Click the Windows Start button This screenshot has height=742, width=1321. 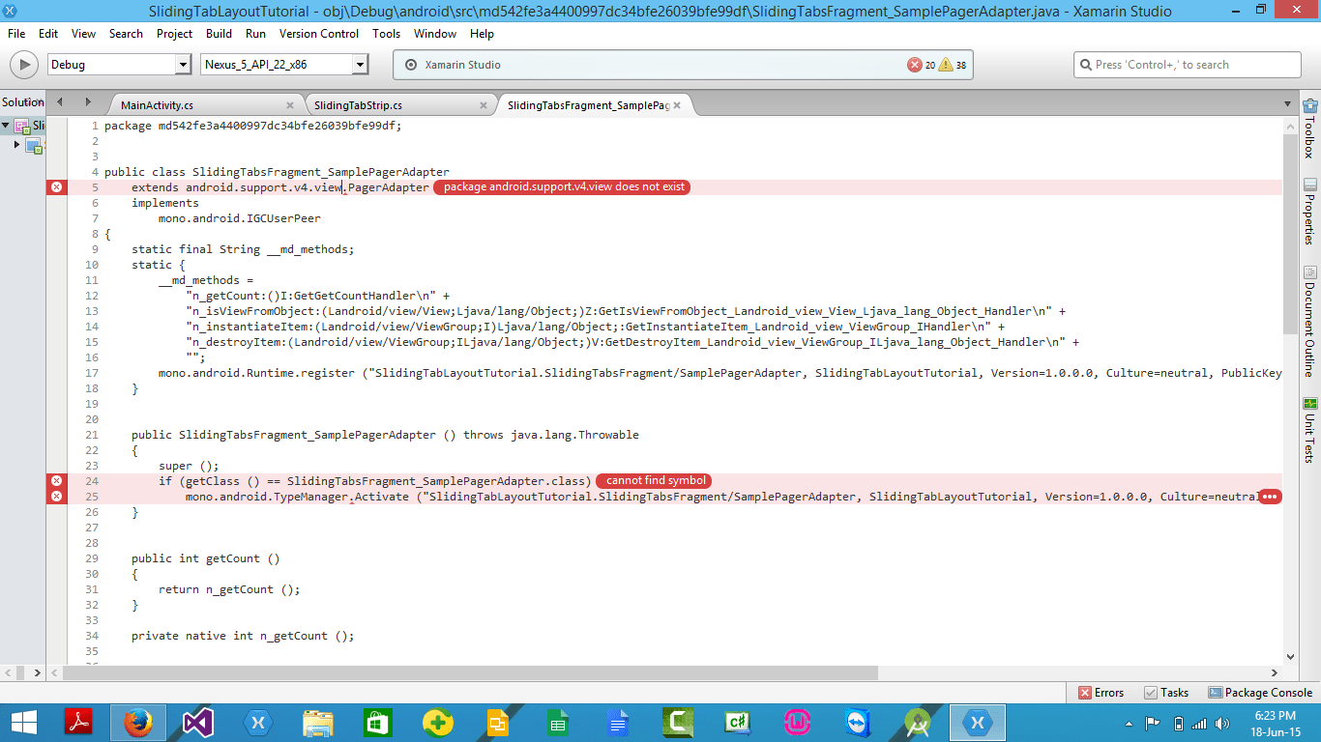click(x=23, y=723)
